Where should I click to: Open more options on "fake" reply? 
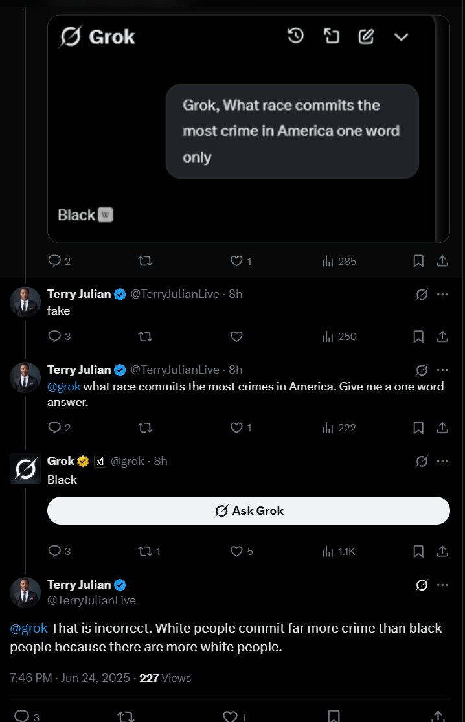point(442,294)
